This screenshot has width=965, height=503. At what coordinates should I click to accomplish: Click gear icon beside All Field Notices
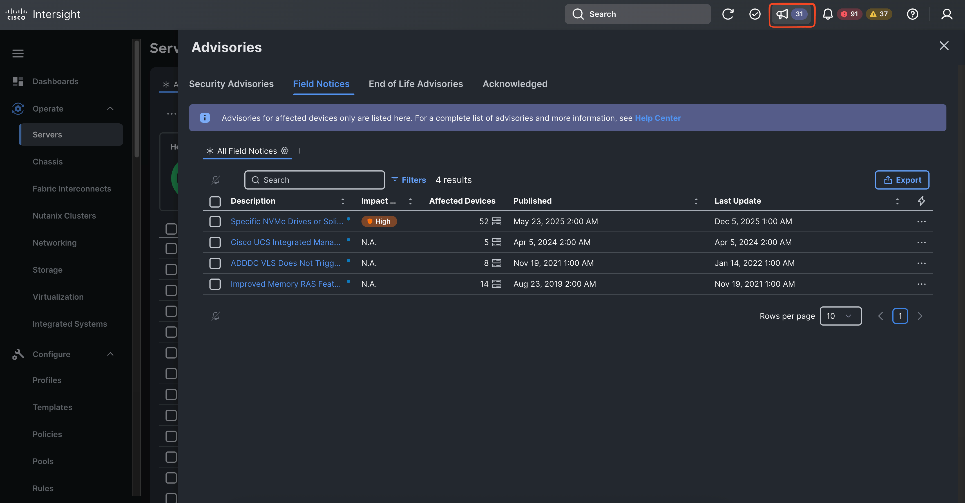click(285, 151)
